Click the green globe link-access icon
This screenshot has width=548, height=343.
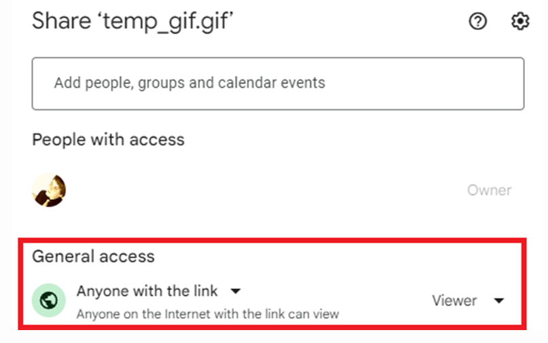[x=49, y=300]
